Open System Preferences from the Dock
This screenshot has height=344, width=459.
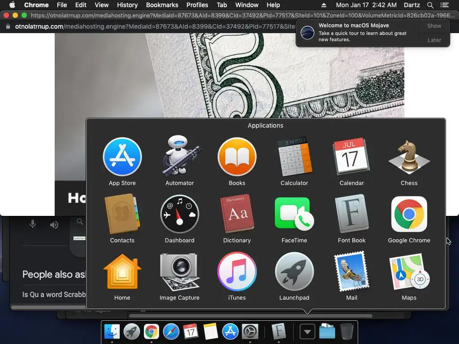pos(250,332)
